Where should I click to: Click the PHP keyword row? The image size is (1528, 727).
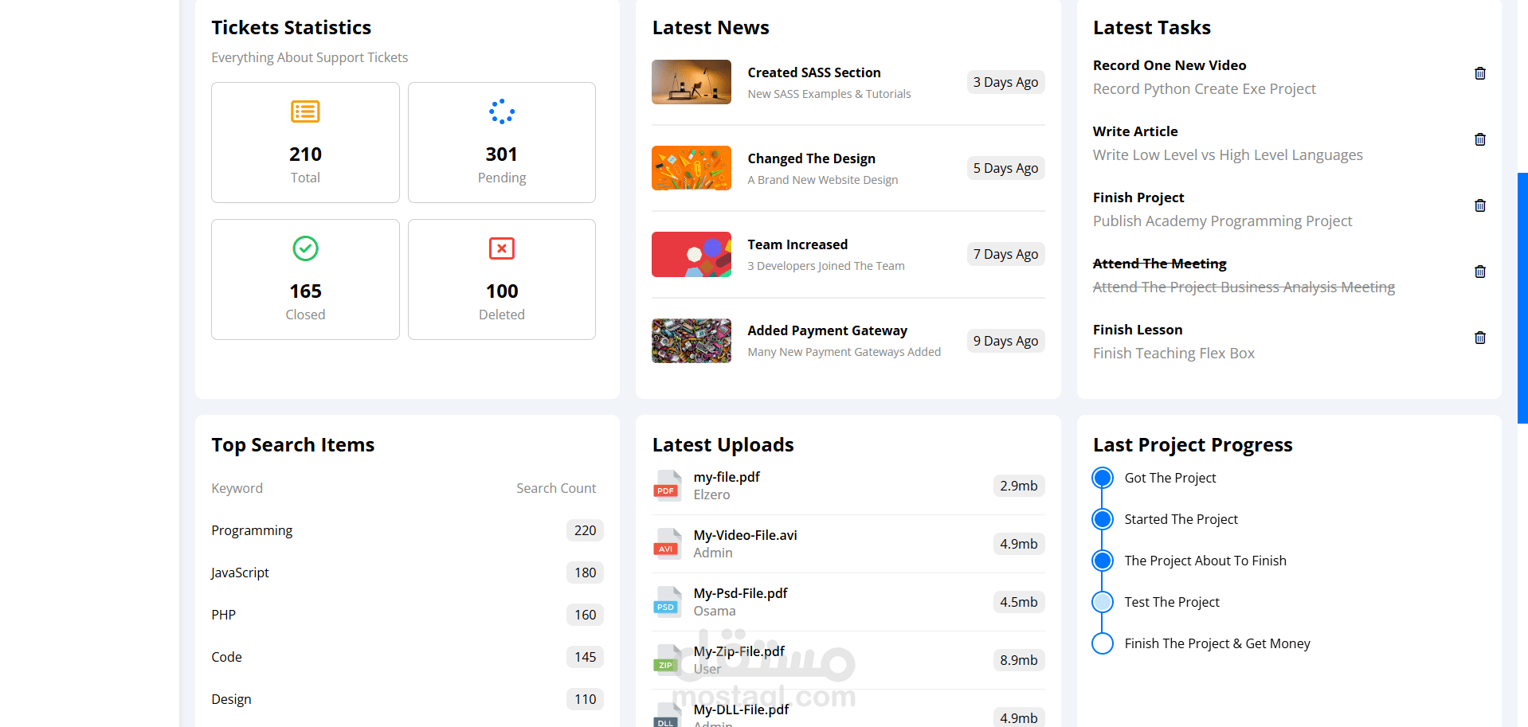[x=407, y=615]
